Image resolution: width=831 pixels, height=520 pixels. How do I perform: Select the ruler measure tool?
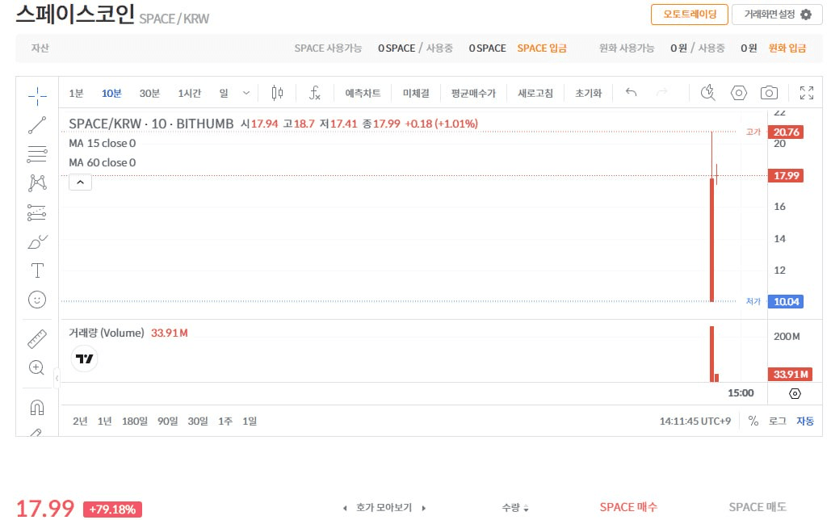tap(37, 339)
